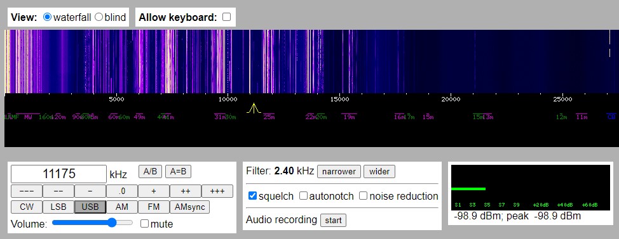Start audio recording
This screenshot has height=239, width=619.
pyautogui.click(x=333, y=220)
